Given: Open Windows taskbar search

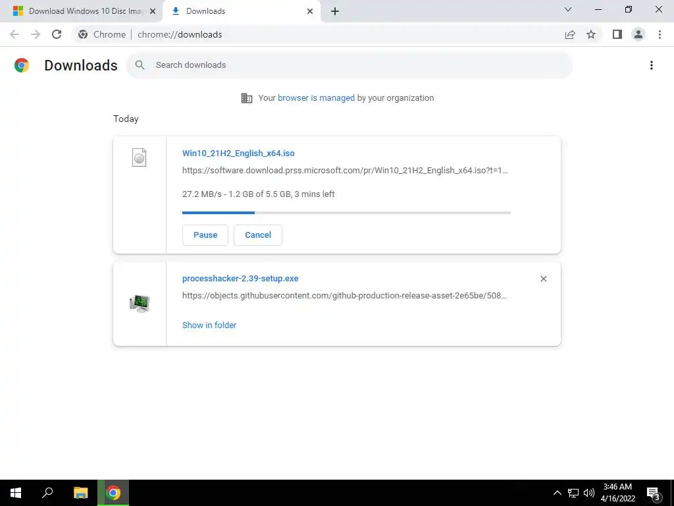Looking at the screenshot, I should click(47, 493).
